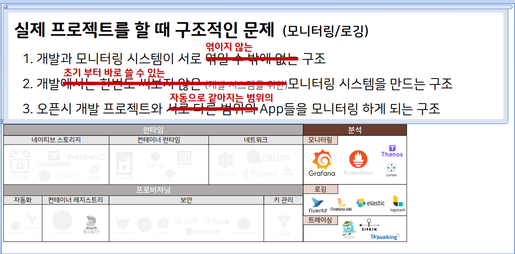Click the faded clair logo
515x254 pixels.
(x=187, y=221)
